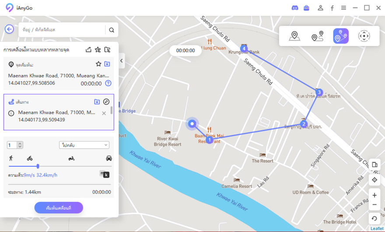Click UD Room & Coffee label

pyautogui.click(x=311, y=193)
